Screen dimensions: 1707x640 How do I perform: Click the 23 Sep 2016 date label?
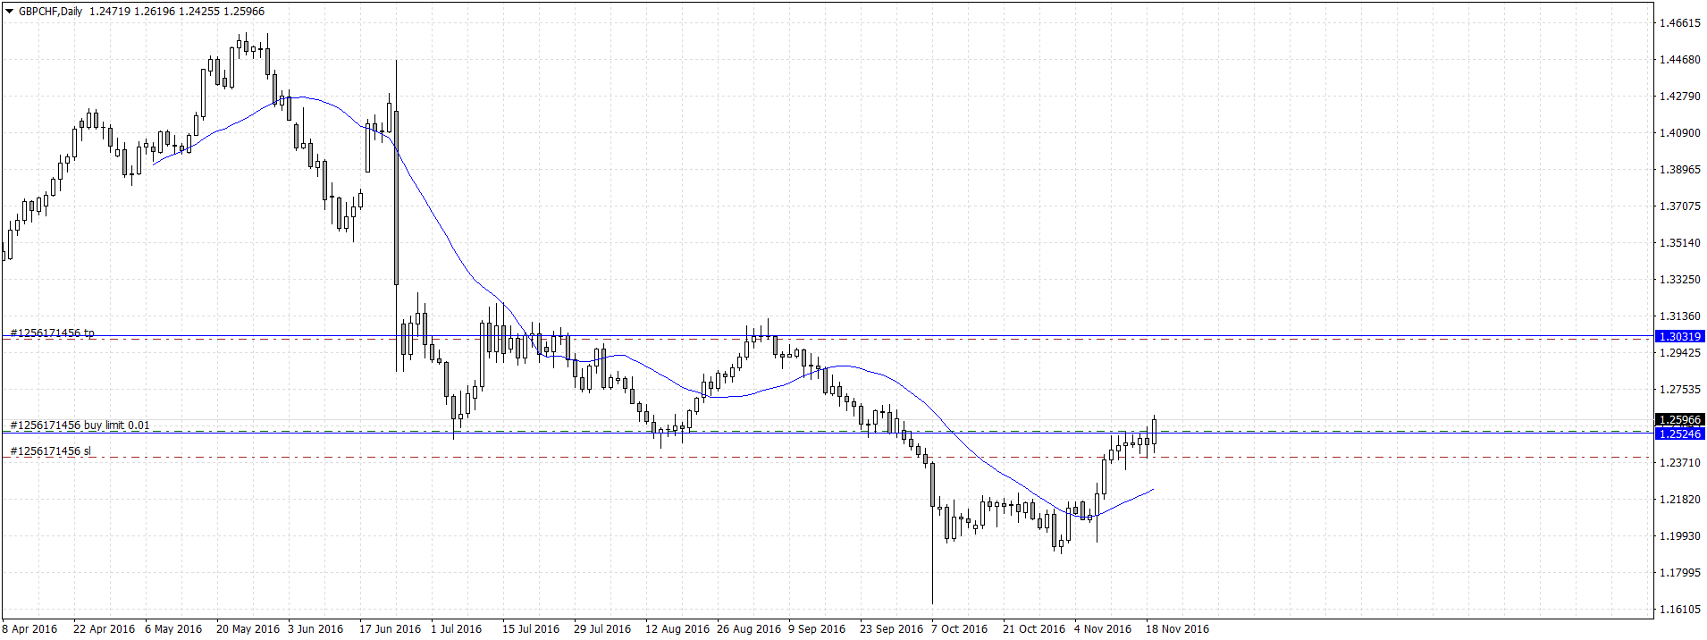point(891,629)
